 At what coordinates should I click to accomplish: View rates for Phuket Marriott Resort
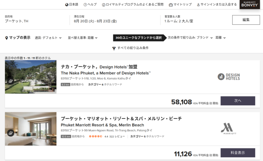point(238,153)
